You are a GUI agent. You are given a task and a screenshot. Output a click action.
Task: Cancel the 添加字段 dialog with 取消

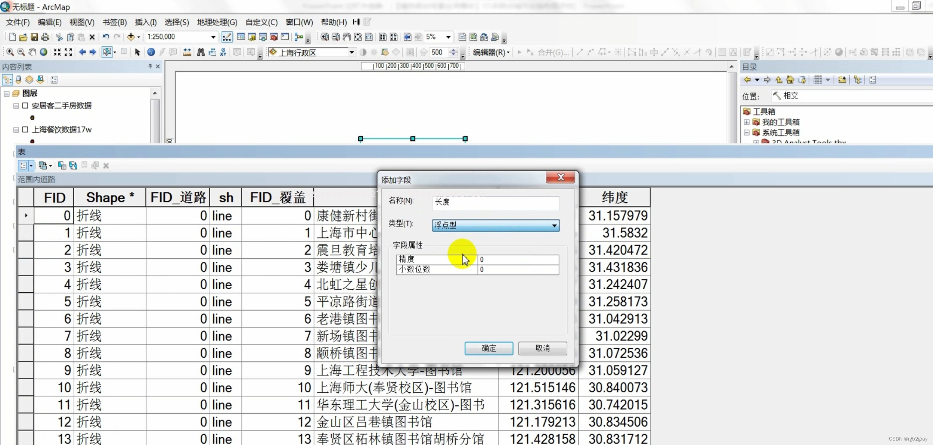[542, 348]
